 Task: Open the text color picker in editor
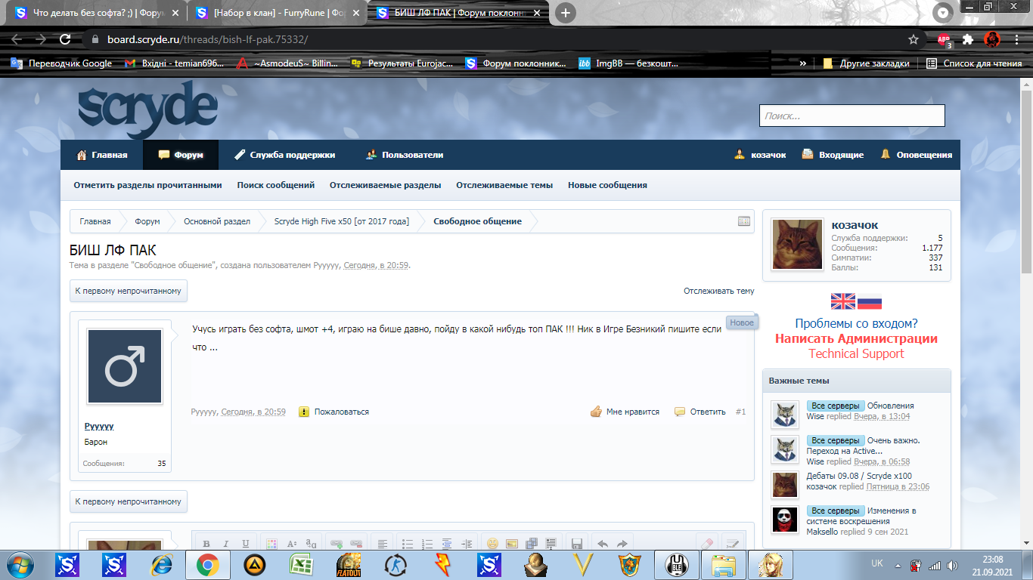(271, 544)
